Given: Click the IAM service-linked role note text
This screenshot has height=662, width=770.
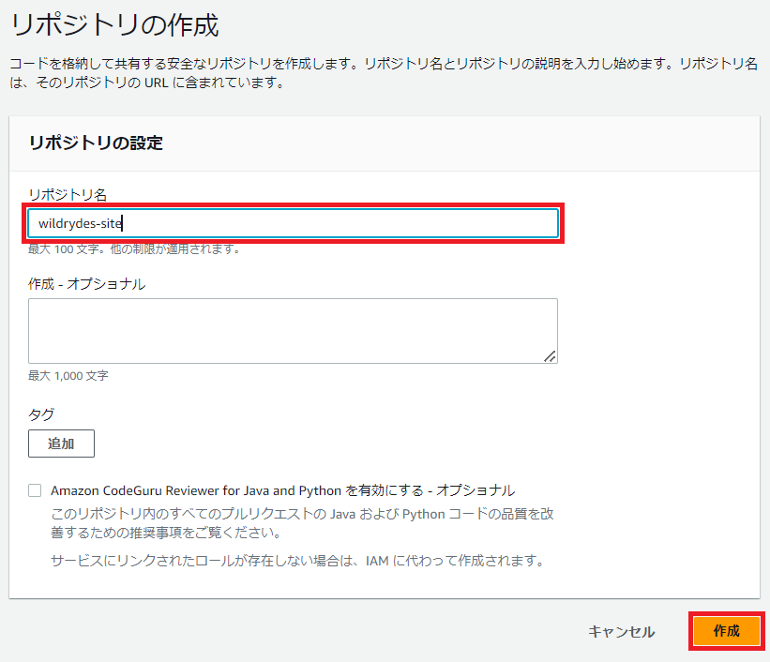Looking at the screenshot, I should (x=297, y=561).
